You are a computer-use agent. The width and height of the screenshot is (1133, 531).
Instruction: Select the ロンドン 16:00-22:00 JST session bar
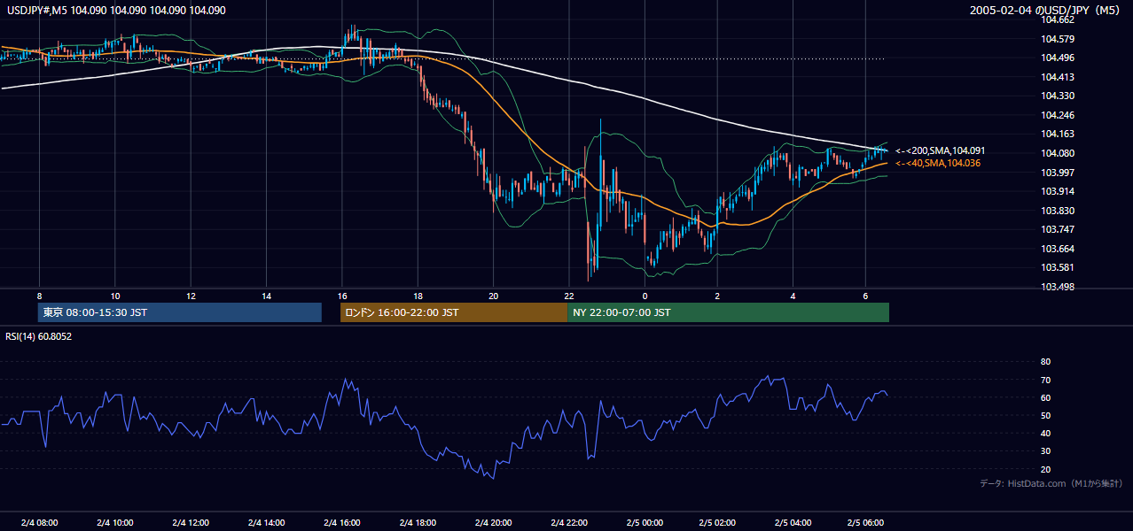click(x=454, y=312)
